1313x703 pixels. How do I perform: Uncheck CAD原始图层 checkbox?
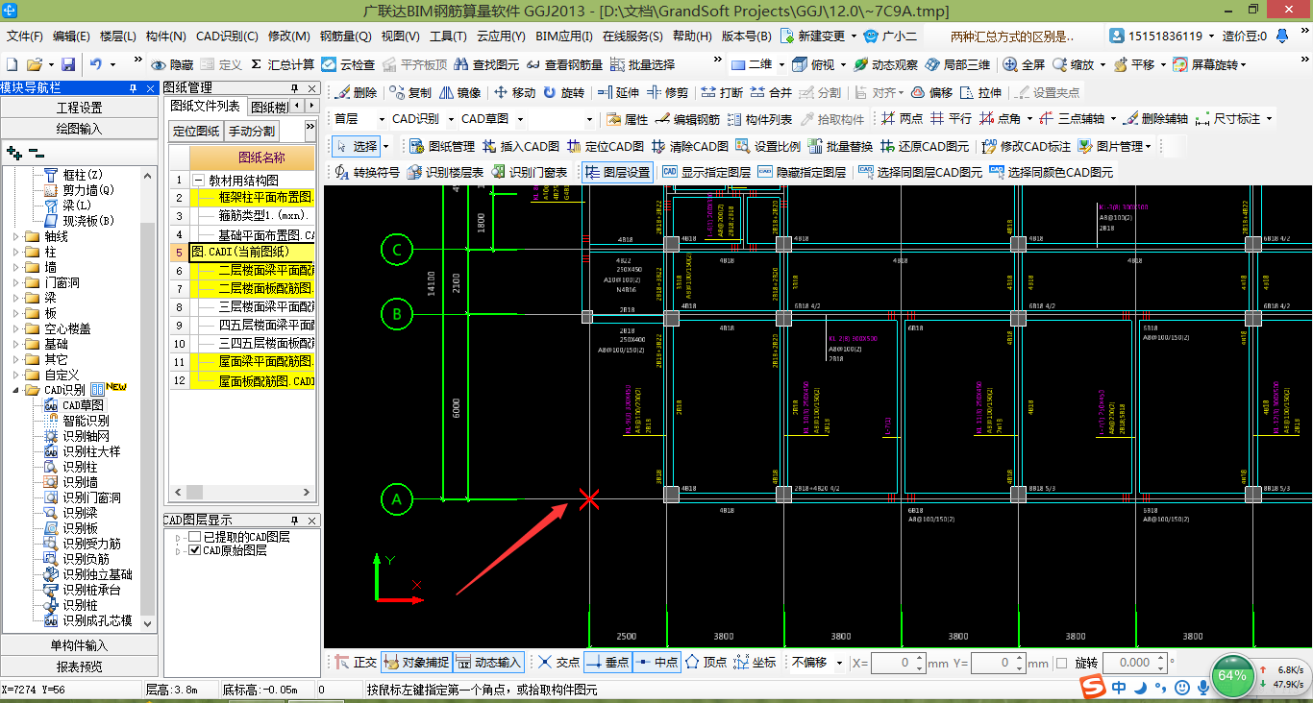195,550
